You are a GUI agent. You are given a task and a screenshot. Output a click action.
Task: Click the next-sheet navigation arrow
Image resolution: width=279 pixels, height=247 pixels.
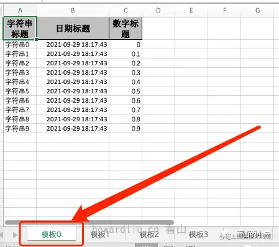tap(15, 235)
